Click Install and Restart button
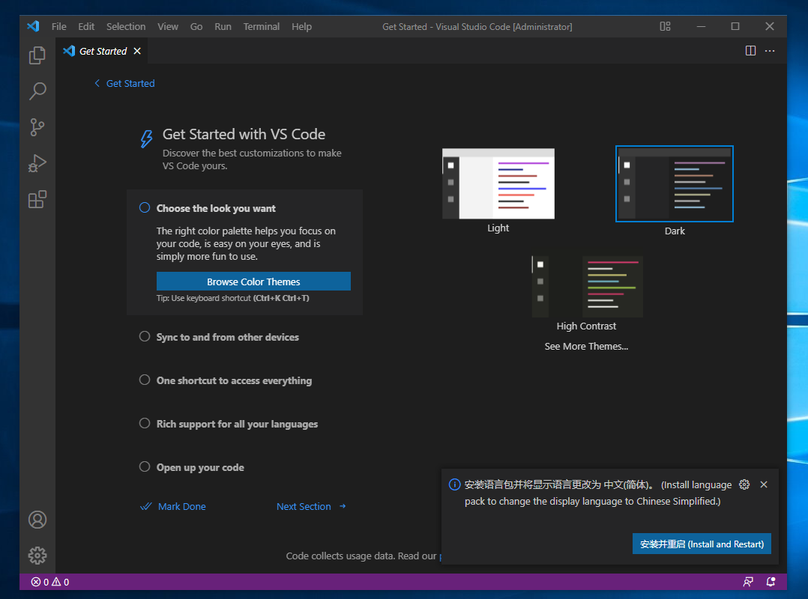The height and width of the screenshot is (599, 808). pyautogui.click(x=702, y=544)
